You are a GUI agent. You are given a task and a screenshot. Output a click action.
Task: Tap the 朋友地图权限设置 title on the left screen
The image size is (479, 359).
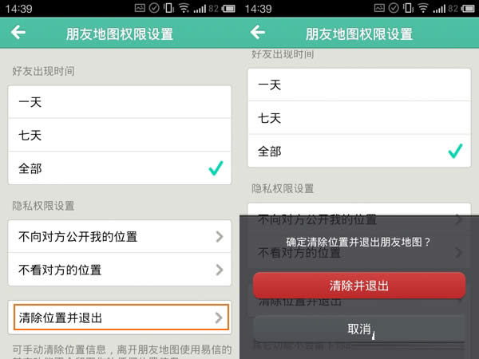[120, 34]
